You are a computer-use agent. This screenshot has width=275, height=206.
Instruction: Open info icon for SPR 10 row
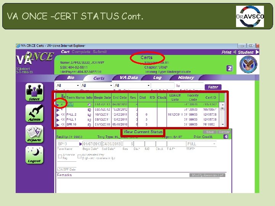89,124
